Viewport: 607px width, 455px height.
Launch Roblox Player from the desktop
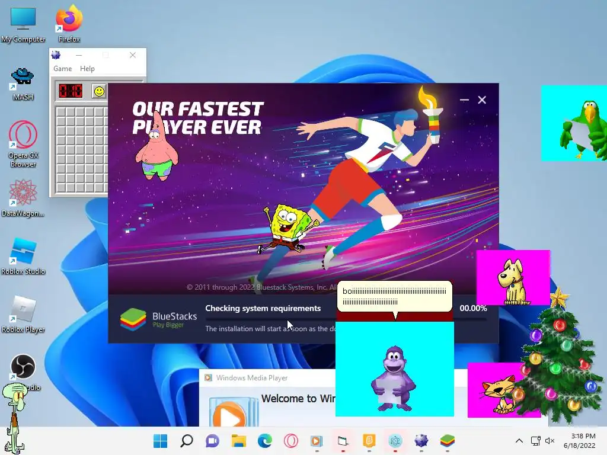23,314
